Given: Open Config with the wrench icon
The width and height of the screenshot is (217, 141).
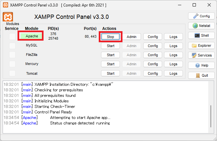Looking at the screenshot, I should tap(201, 16).
